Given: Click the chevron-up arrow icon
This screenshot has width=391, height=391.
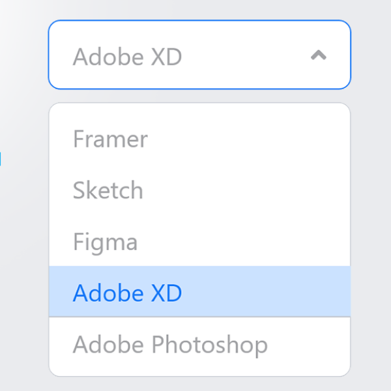Looking at the screenshot, I should tap(318, 55).
